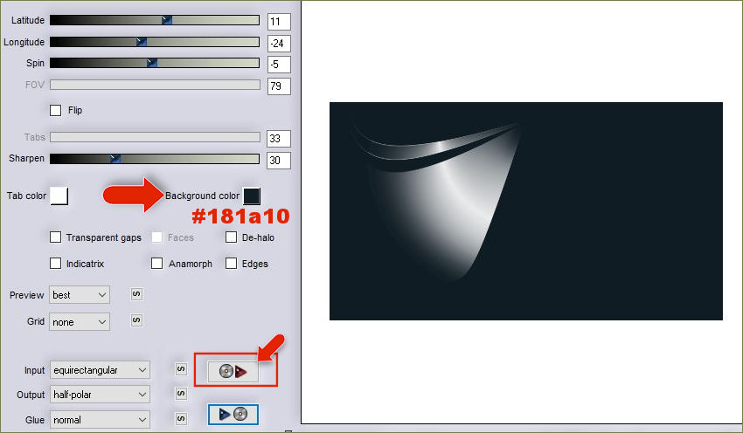Expand the Input projection dropdown
Image resolution: width=743 pixels, height=433 pixels.
tap(100, 370)
